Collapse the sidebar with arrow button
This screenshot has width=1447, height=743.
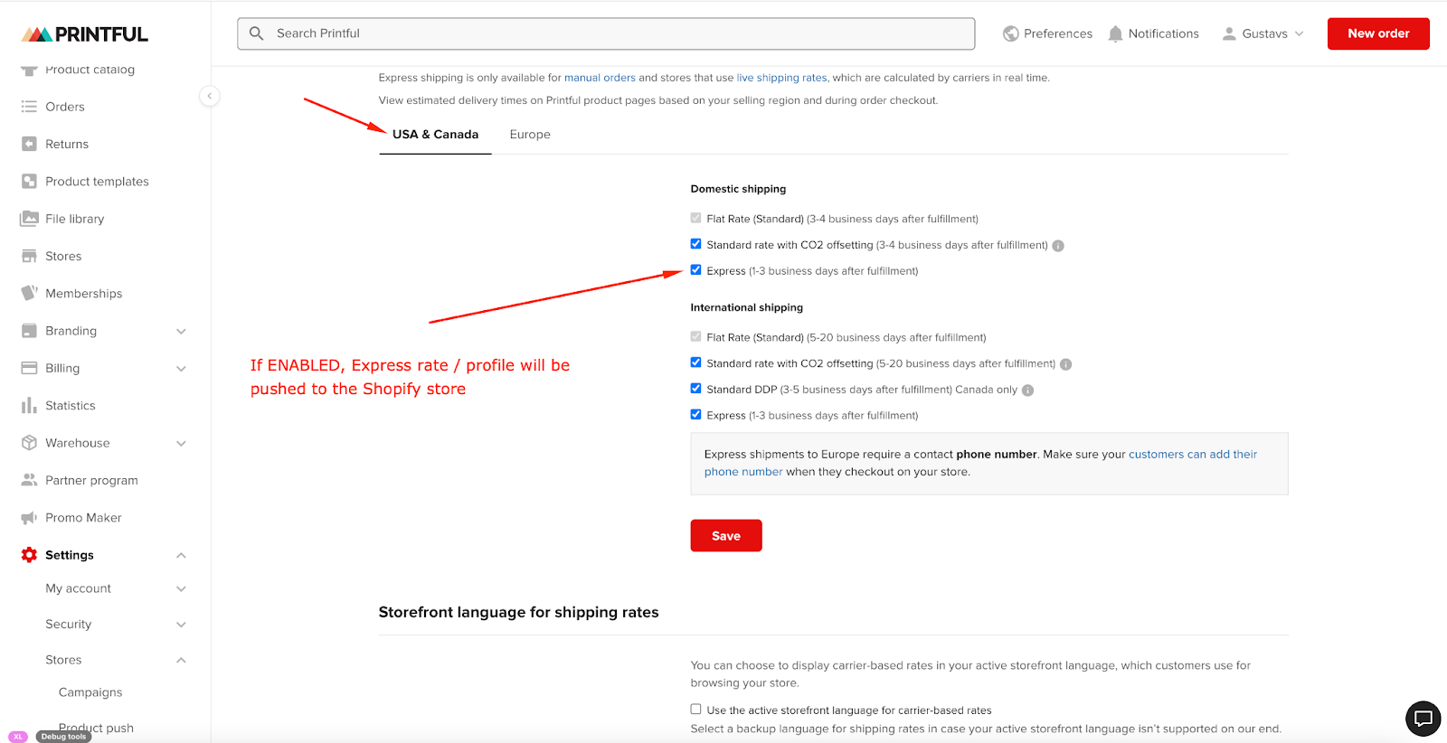[x=210, y=96]
